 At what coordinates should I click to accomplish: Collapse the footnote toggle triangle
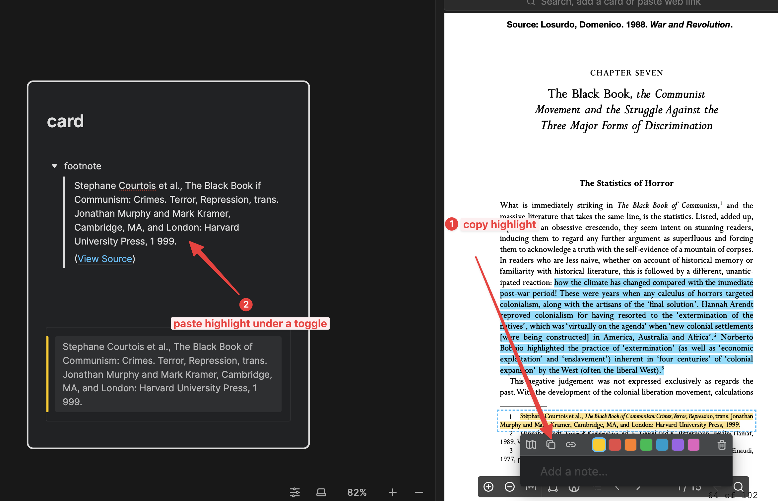pyautogui.click(x=54, y=166)
